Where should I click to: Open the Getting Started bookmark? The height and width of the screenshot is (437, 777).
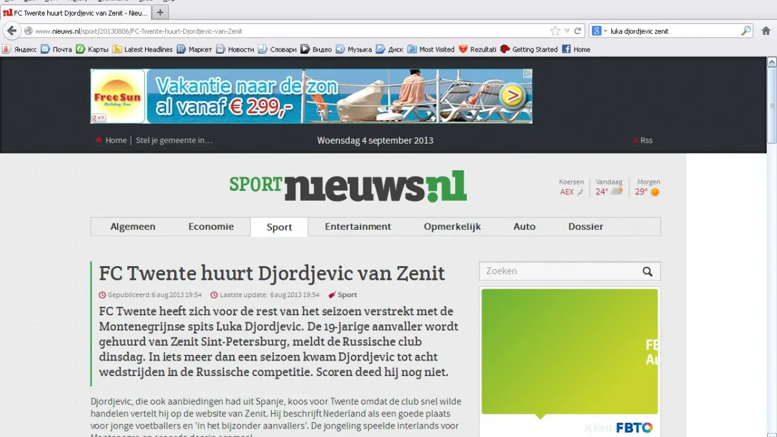(x=529, y=49)
